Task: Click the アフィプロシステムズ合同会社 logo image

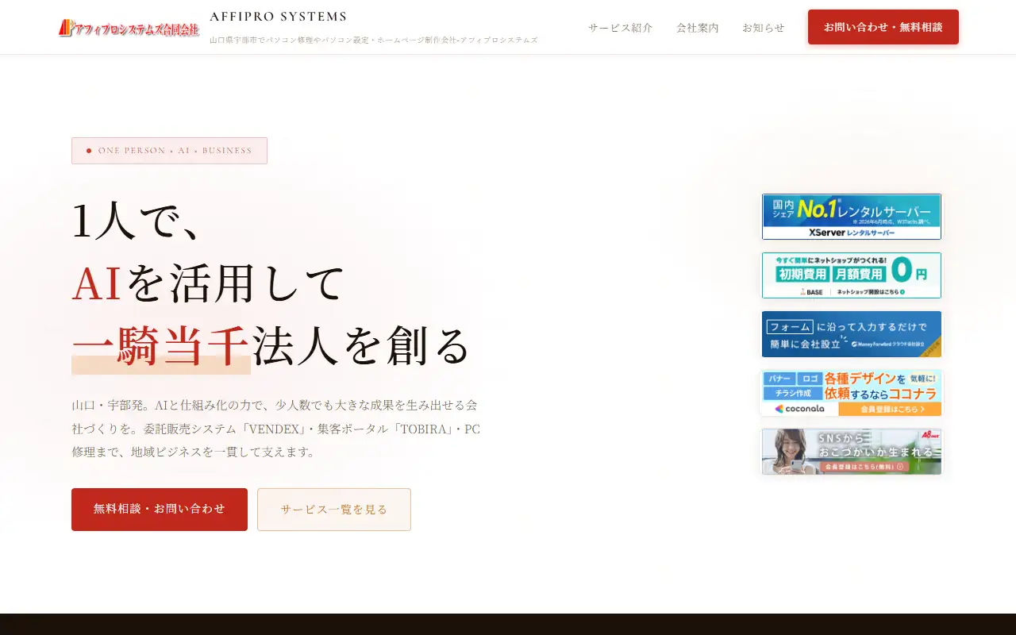Action: 129,28
